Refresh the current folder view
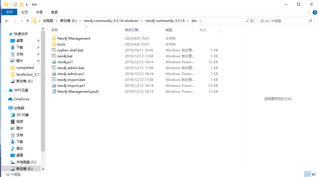 [252, 21]
